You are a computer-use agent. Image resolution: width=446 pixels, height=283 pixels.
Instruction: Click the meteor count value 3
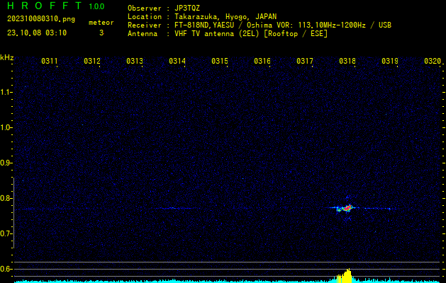[101, 33]
